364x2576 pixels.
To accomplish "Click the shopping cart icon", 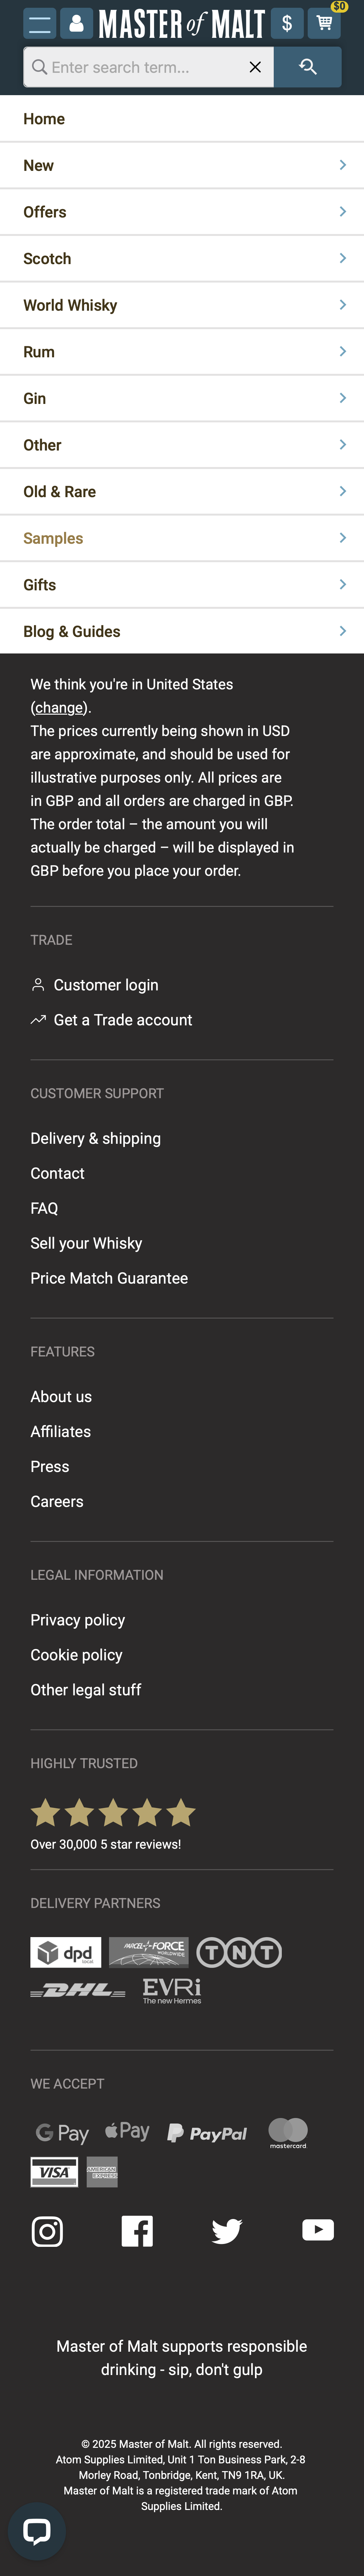I will (x=325, y=23).
